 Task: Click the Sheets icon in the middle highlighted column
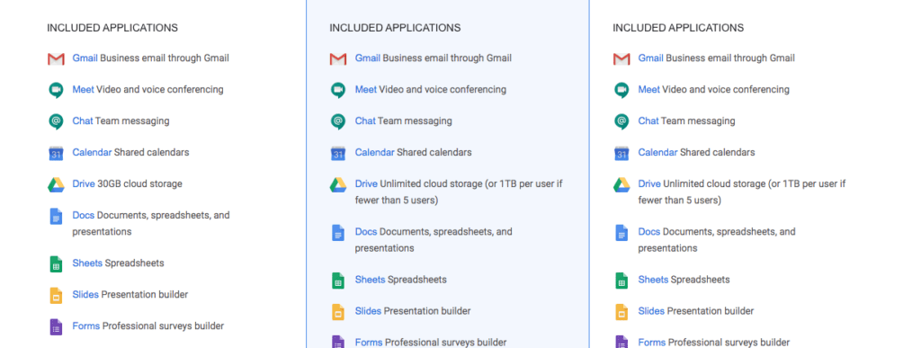[x=338, y=281]
